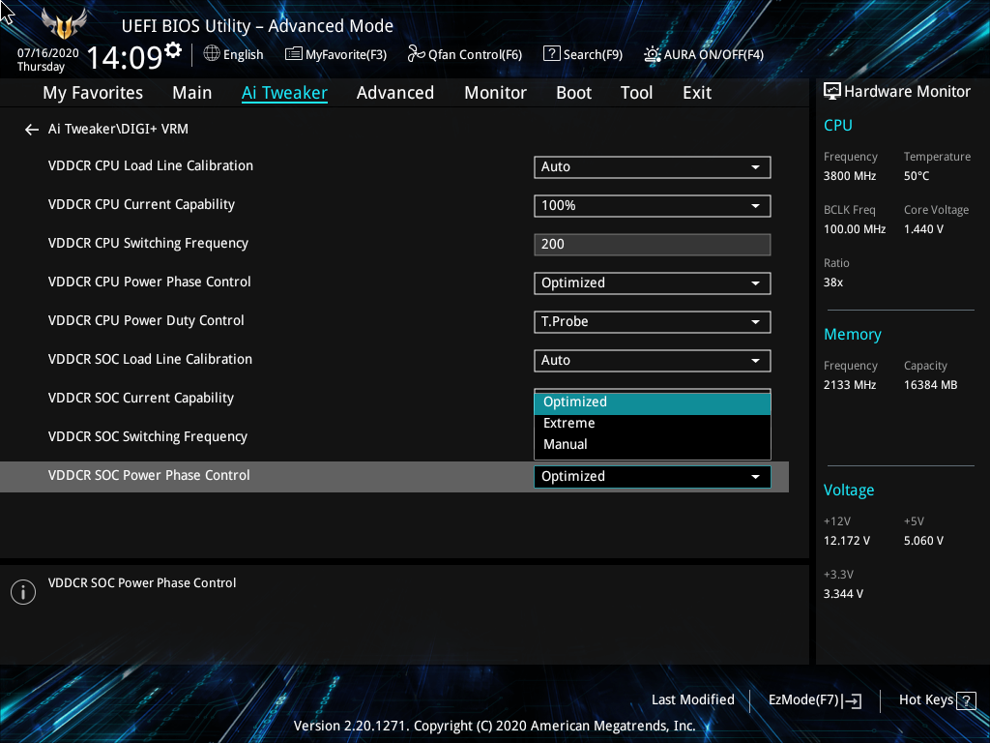Select the VDDCR SOC Load Line Calibration label
990x743 pixels.
click(x=150, y=360)
